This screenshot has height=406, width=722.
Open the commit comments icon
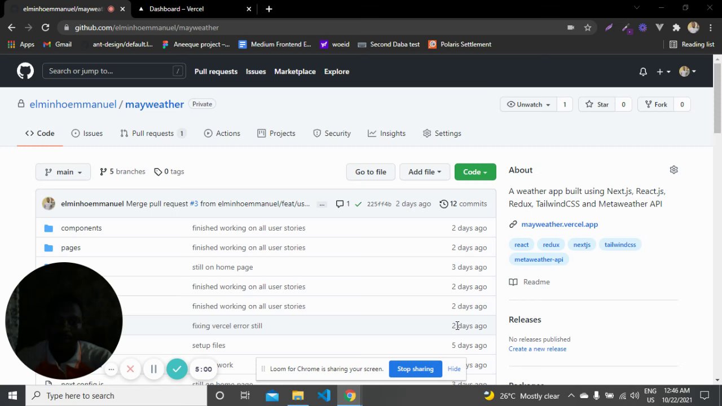343,204
